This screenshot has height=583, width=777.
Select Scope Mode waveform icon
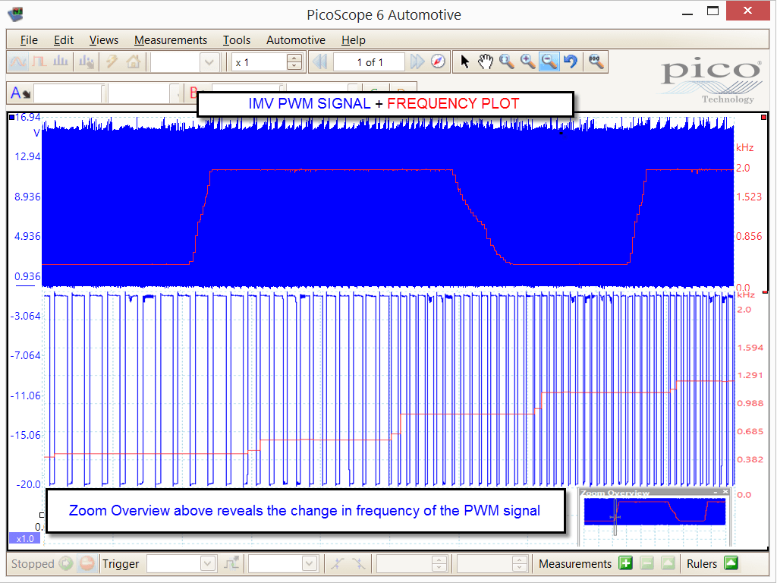18,62
